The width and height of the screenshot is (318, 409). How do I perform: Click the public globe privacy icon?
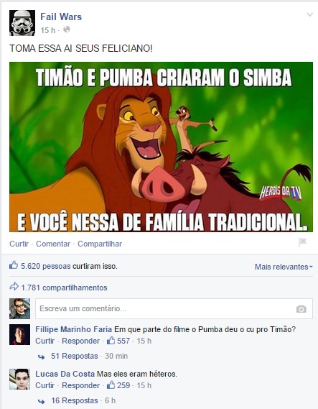click(67, 29)
